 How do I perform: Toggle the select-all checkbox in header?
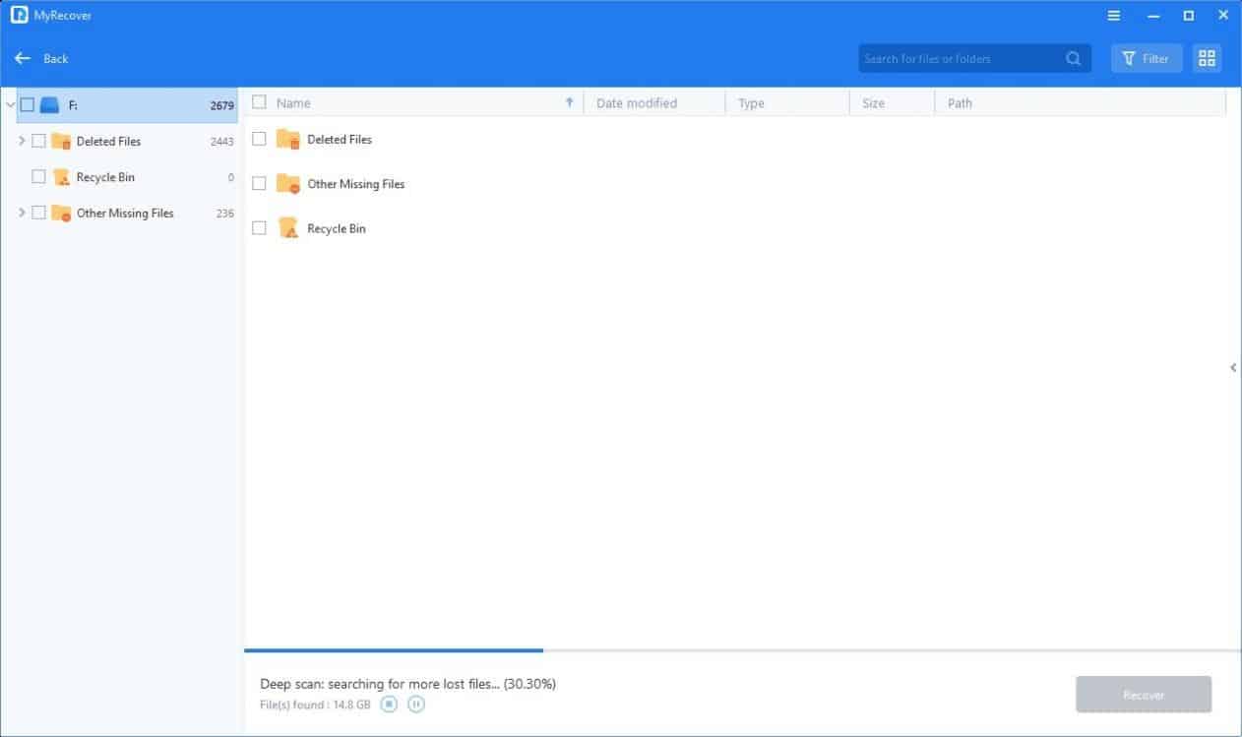tap(259, 102)
